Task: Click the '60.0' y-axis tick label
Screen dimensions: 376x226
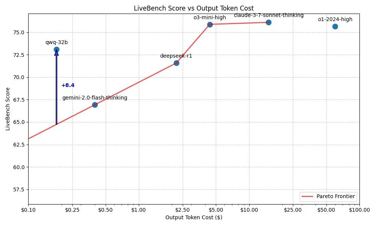Action: [x=19, y=167]
